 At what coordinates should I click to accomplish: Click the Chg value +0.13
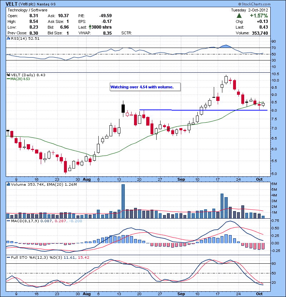click(x=262, y=21)
